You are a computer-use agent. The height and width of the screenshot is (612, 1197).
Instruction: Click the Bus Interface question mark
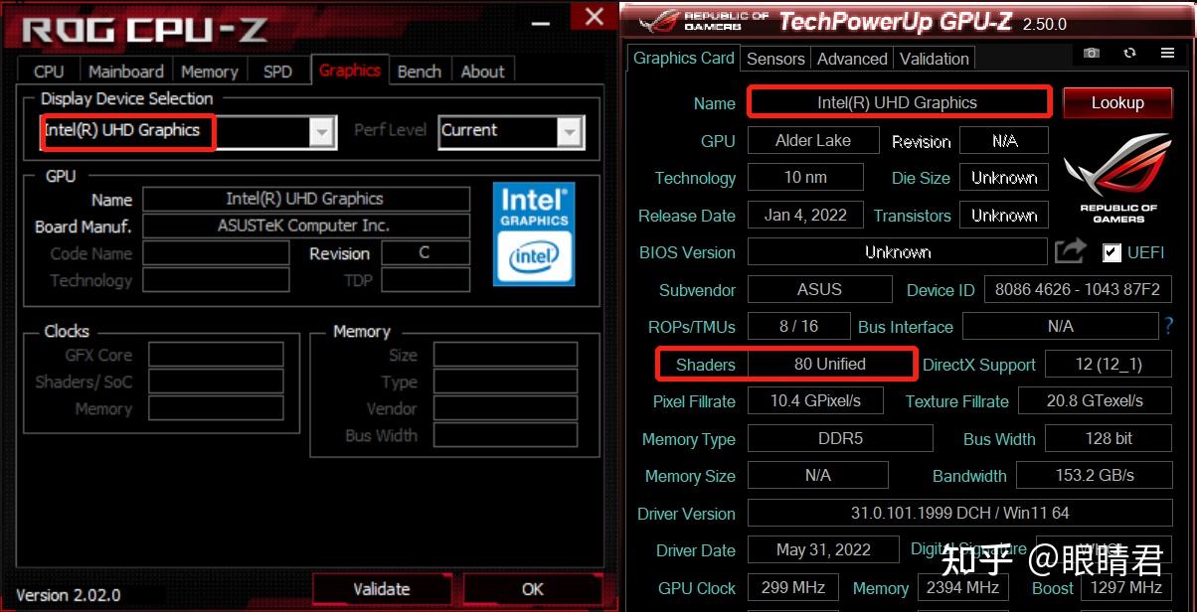tap(1168, 325)
